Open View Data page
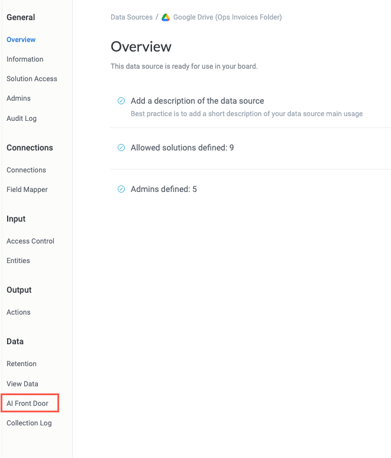391x458 pixels. tap(22, 384)
